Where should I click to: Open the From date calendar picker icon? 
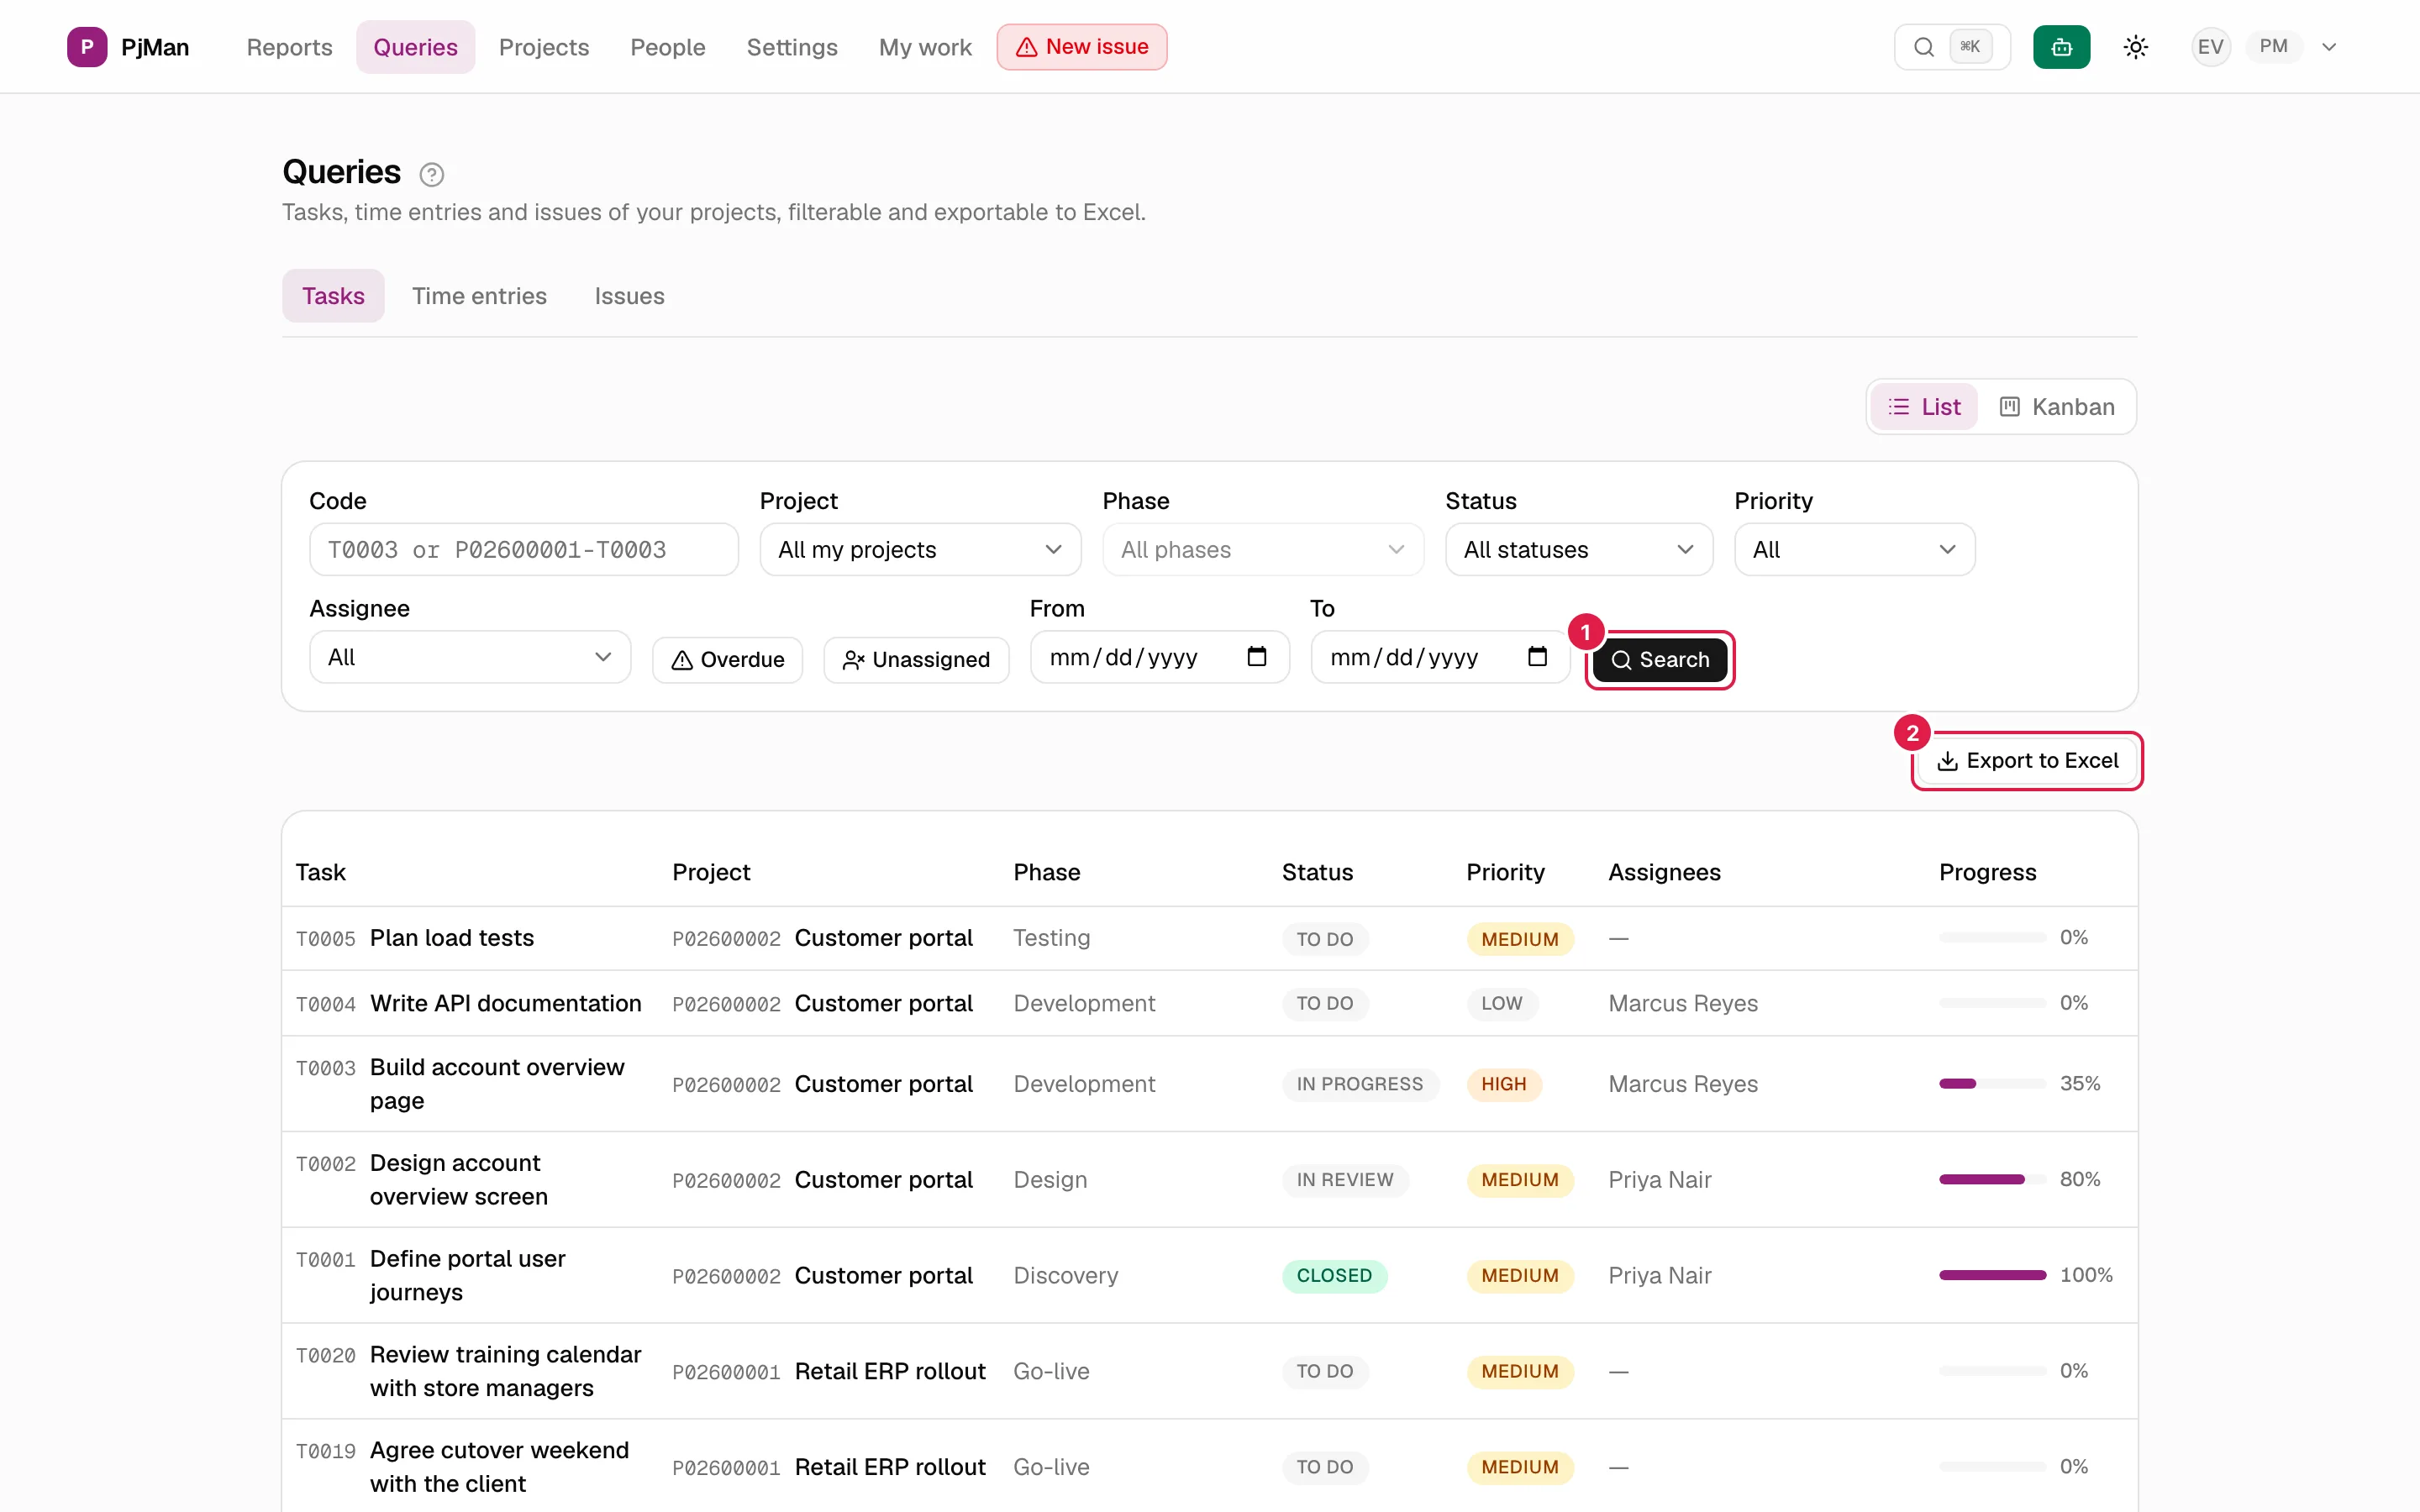click(x=1257, y=657)
